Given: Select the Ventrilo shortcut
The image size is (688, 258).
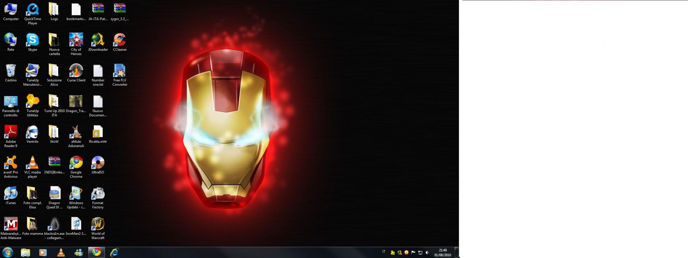Looking at the screenshot, I should pyautogui.click(x=32, y=135).
